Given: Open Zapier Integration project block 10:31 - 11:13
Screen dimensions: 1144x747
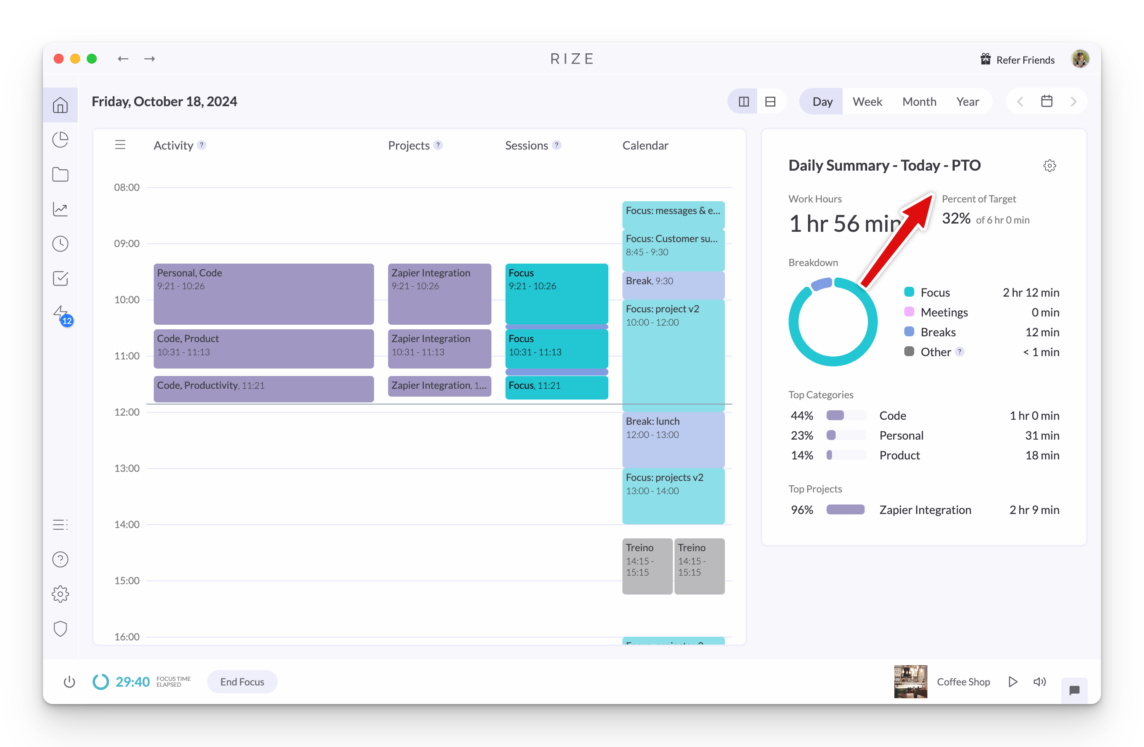Looking at the screenshot, I should point(439,349).
